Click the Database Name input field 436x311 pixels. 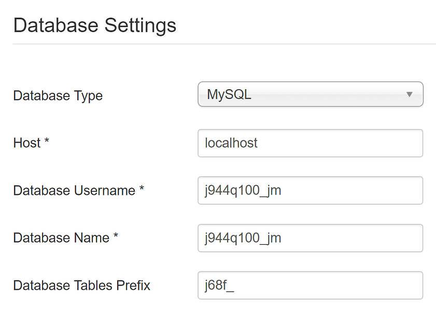(310, 238)
